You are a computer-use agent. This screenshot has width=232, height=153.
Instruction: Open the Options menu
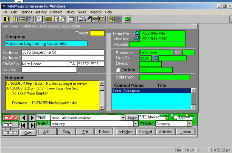point(26,12)
